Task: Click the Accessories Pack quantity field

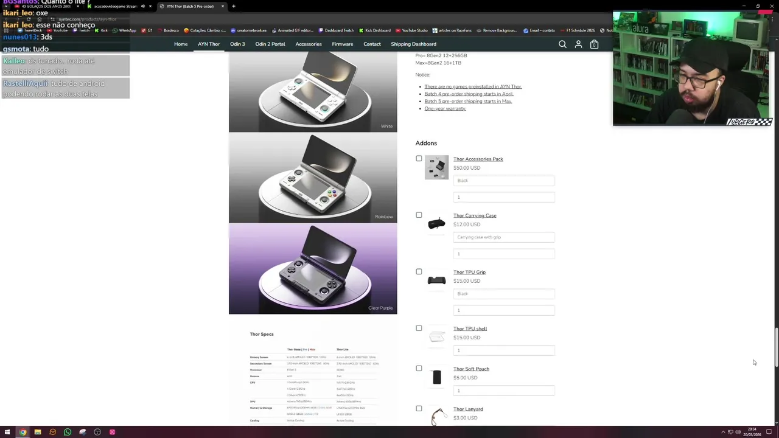Action: (504, 197)
